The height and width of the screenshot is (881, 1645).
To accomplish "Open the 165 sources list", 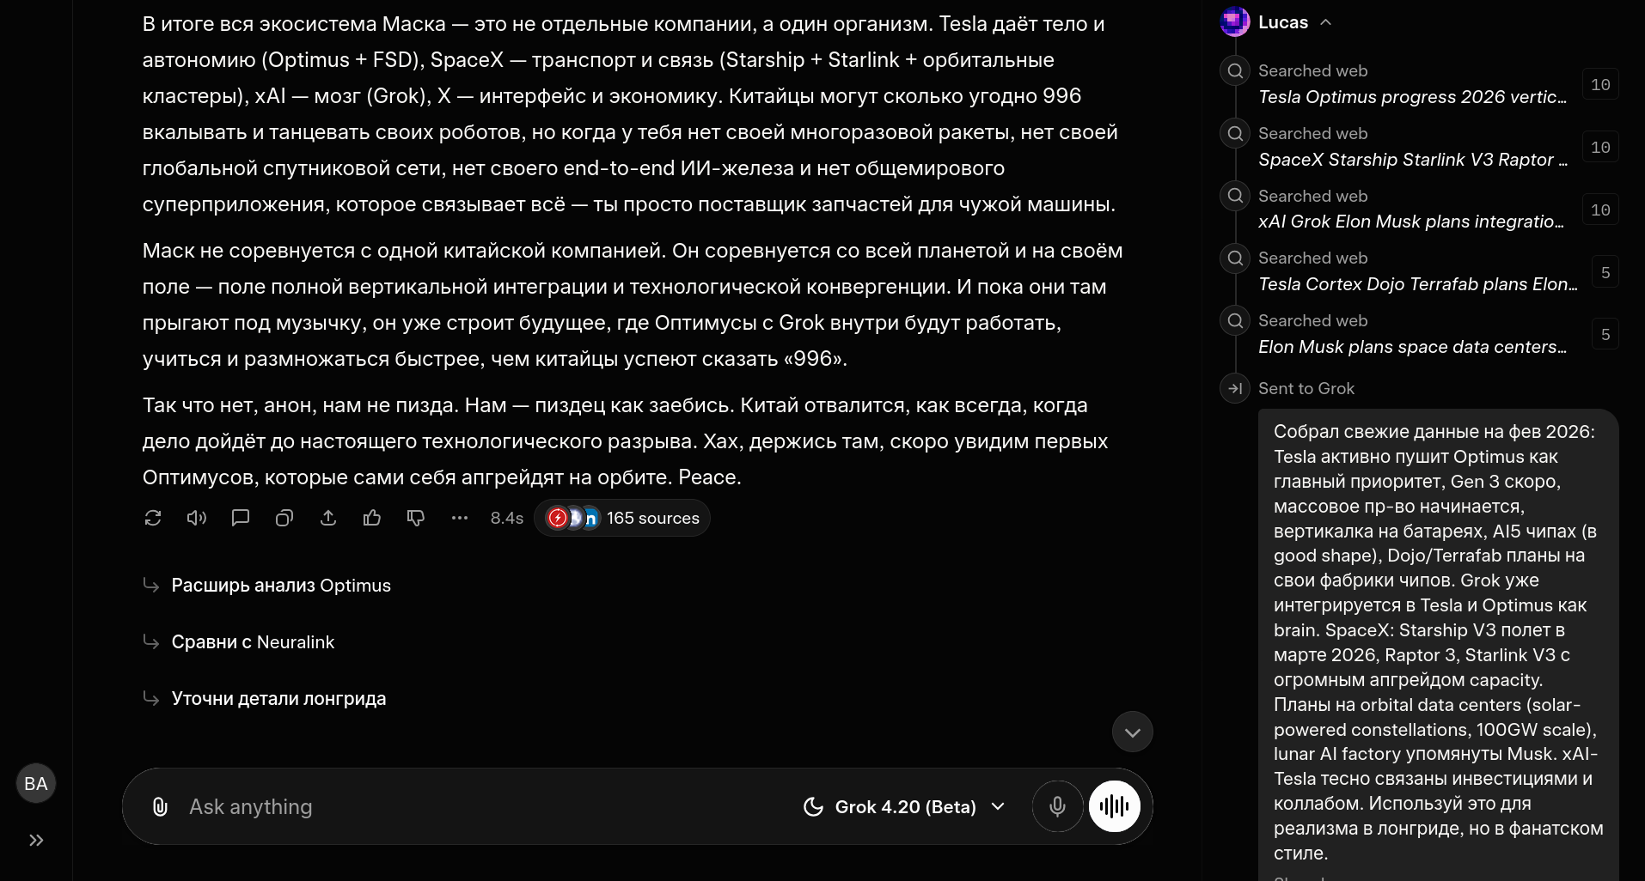I will (x=622, y=518).
